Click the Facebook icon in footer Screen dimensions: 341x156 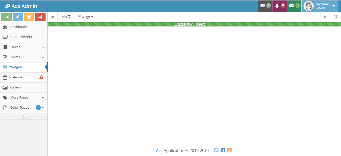pos(223,150)
